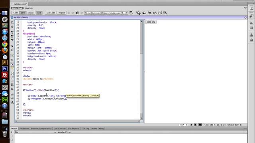Switch to Split view
Viewport: 255px width, 143px height.
coord(23,13)
